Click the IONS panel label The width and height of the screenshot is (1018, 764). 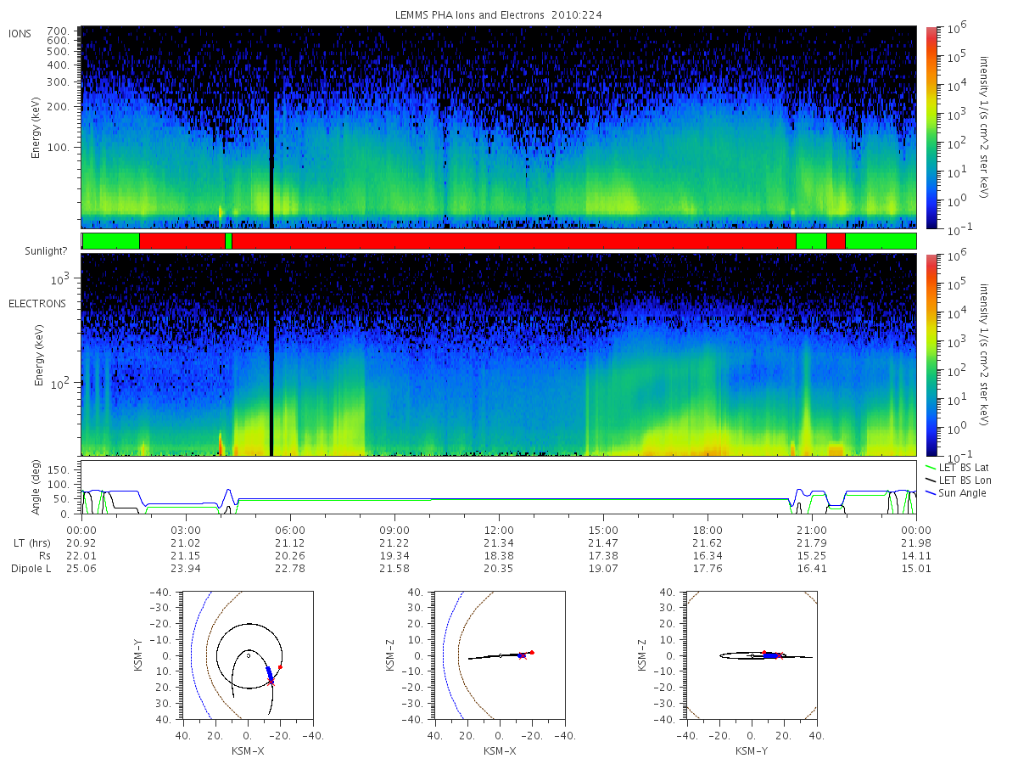(20, 34)
